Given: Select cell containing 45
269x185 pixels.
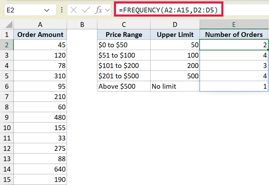Looking at the screenshot, I should pos(40,45).
